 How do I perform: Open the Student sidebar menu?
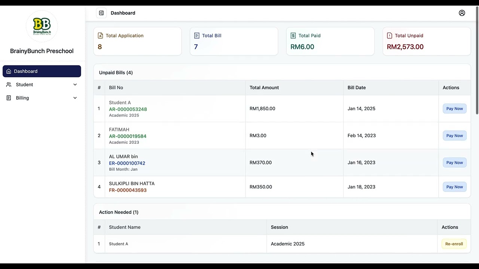point(42,85)
